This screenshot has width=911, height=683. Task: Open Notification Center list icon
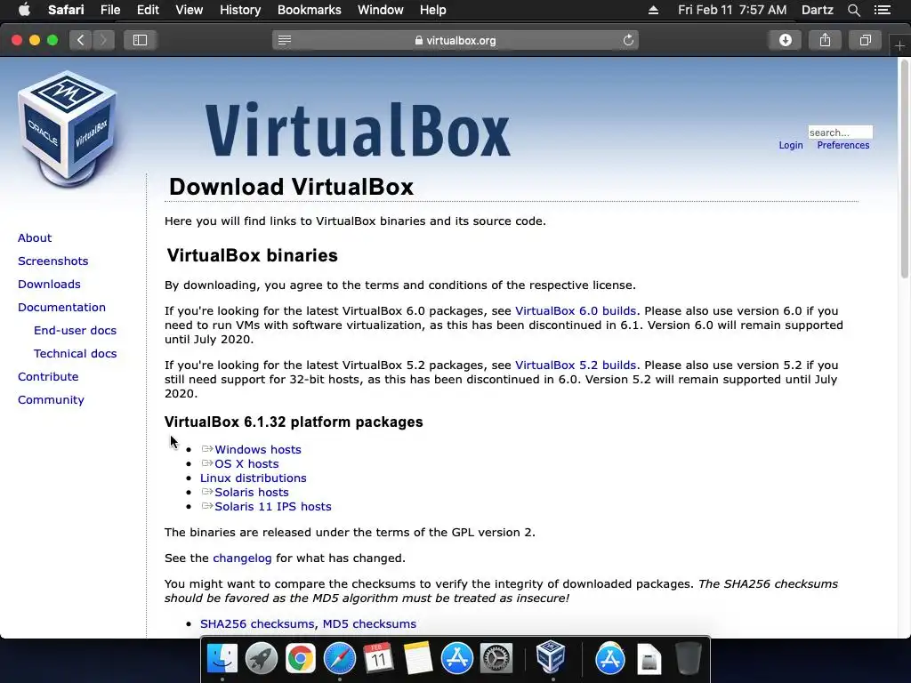pos(882,10)
